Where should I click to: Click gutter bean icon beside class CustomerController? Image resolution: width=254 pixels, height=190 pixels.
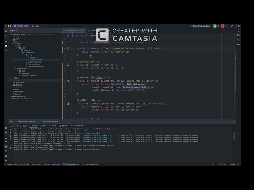click(x=68, y=36)
